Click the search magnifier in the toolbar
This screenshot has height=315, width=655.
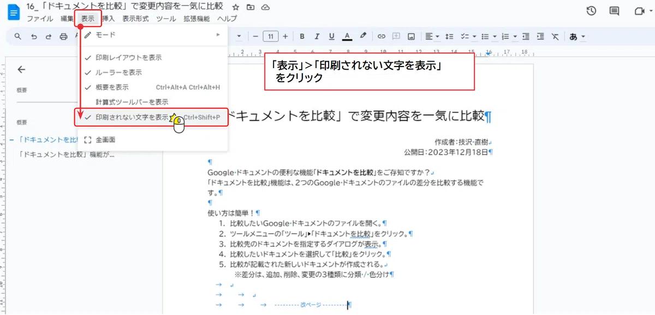(x=18, y=37)
